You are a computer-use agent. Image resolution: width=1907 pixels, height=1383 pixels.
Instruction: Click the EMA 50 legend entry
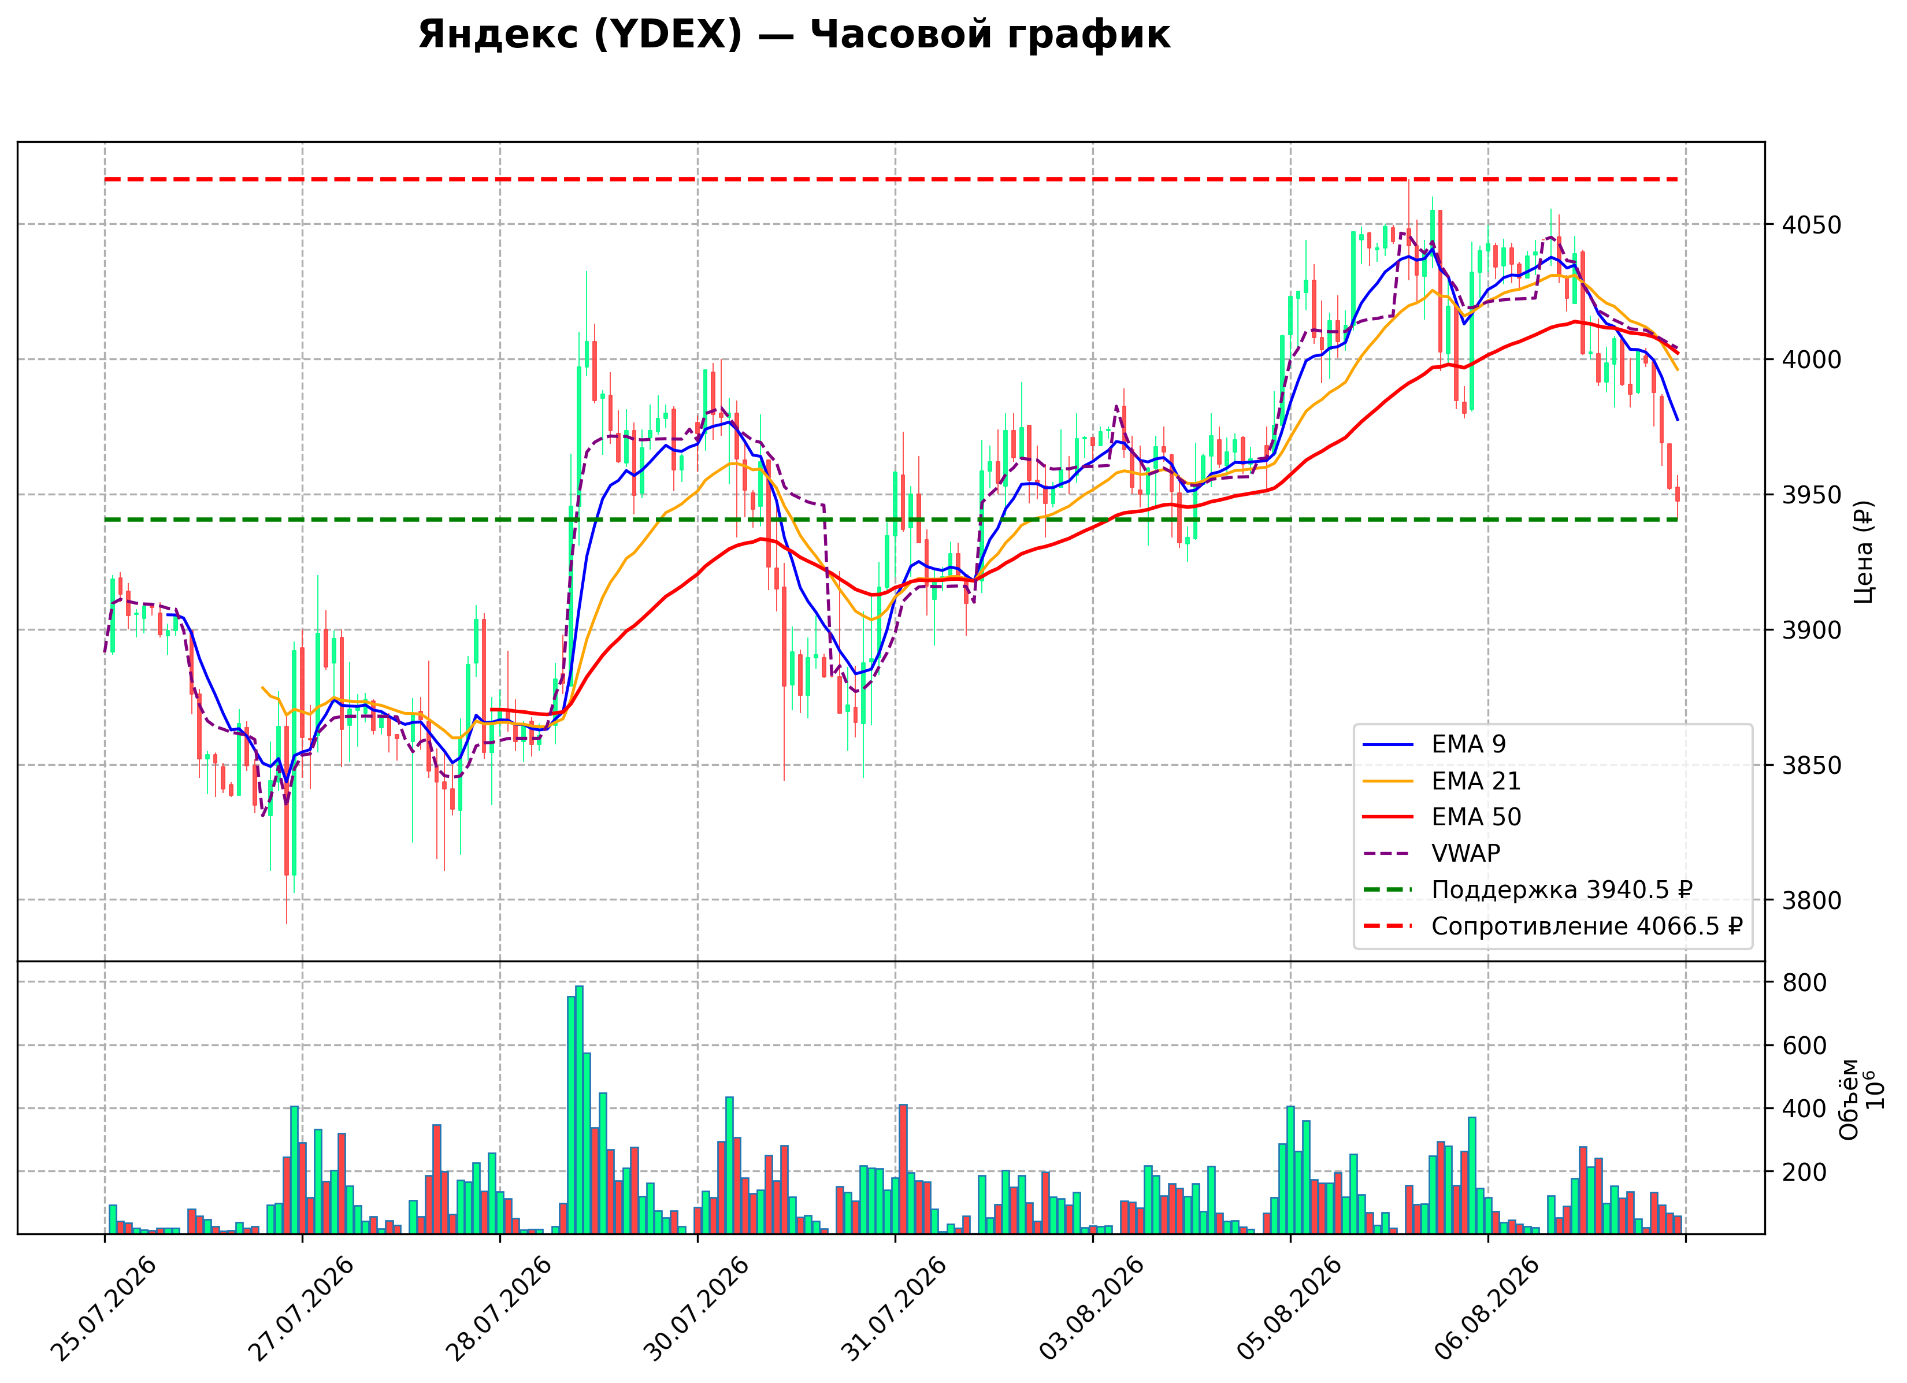tap(1441, 817)
